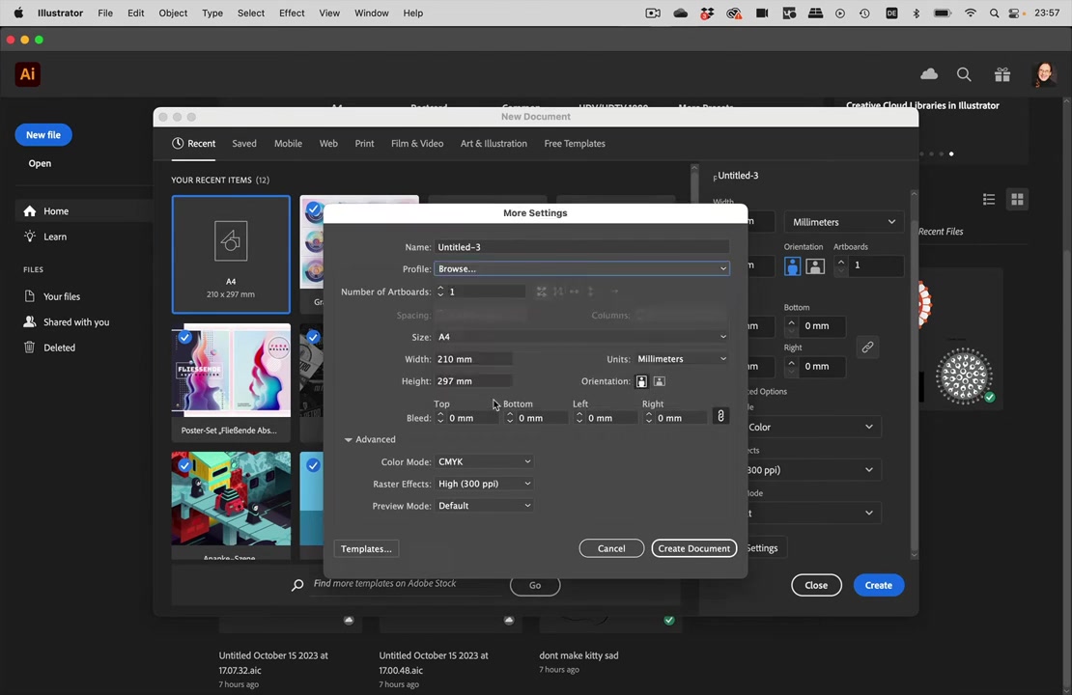Screen dimensions: 1072x695
Task: Open macOS Spotlight search
Action: coord(994,13)
